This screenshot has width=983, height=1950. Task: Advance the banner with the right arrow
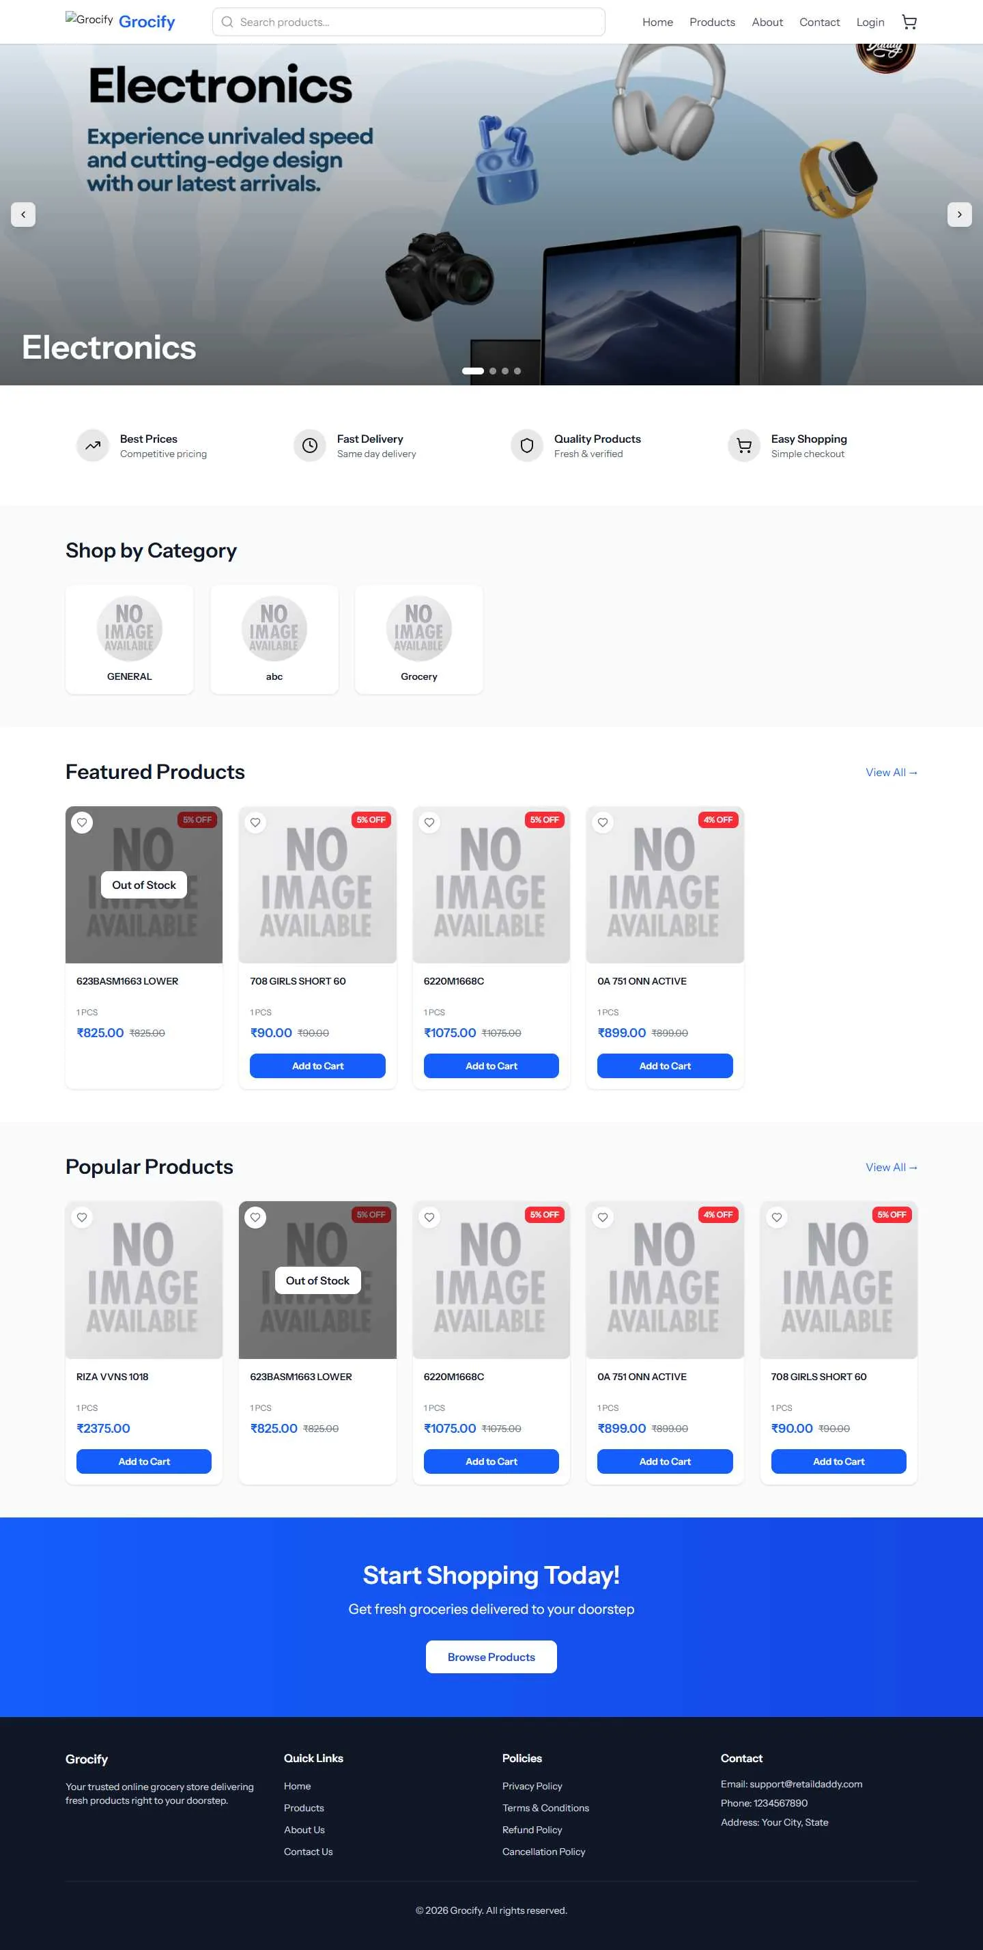click(x=959, y=215)
